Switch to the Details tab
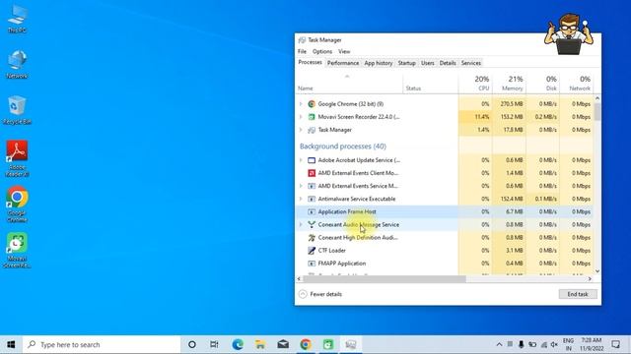631x354 pixels. coord(448,63)
